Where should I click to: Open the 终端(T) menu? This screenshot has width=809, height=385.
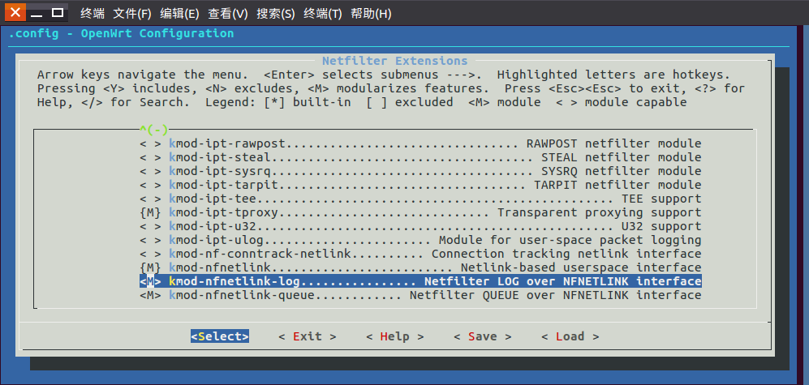point(323,14)
